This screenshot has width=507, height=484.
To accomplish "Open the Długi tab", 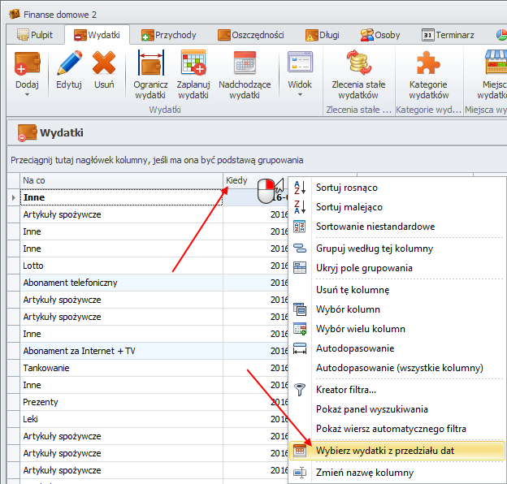I will (x=325, y=35).
